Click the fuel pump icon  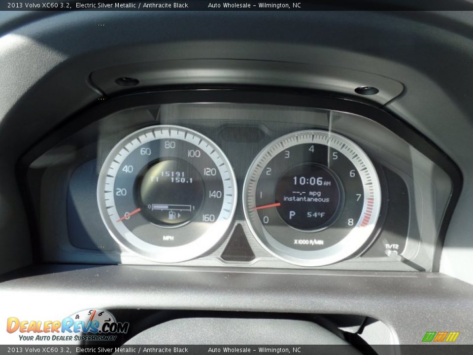click(171, 214)
